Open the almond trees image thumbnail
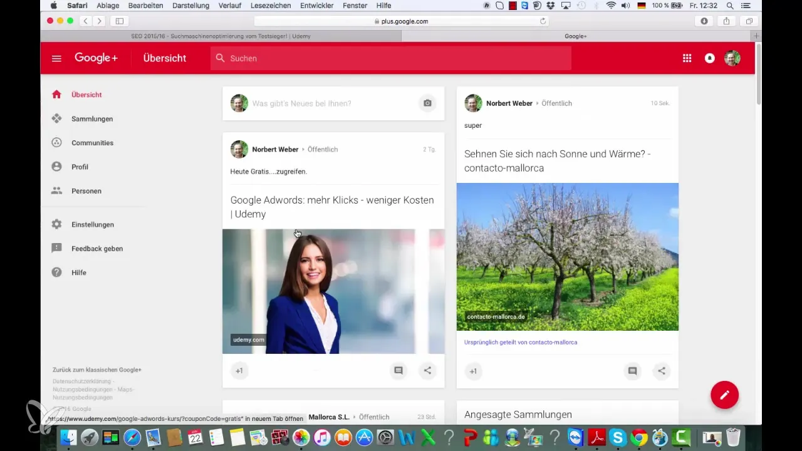This screenshot has width=802, height=451. [x=568, y=257]
